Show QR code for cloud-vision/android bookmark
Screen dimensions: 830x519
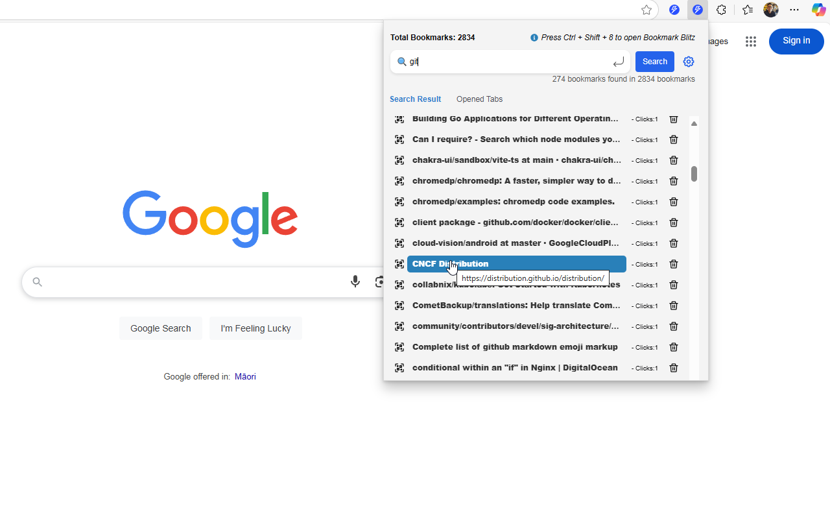click(399, 243)
